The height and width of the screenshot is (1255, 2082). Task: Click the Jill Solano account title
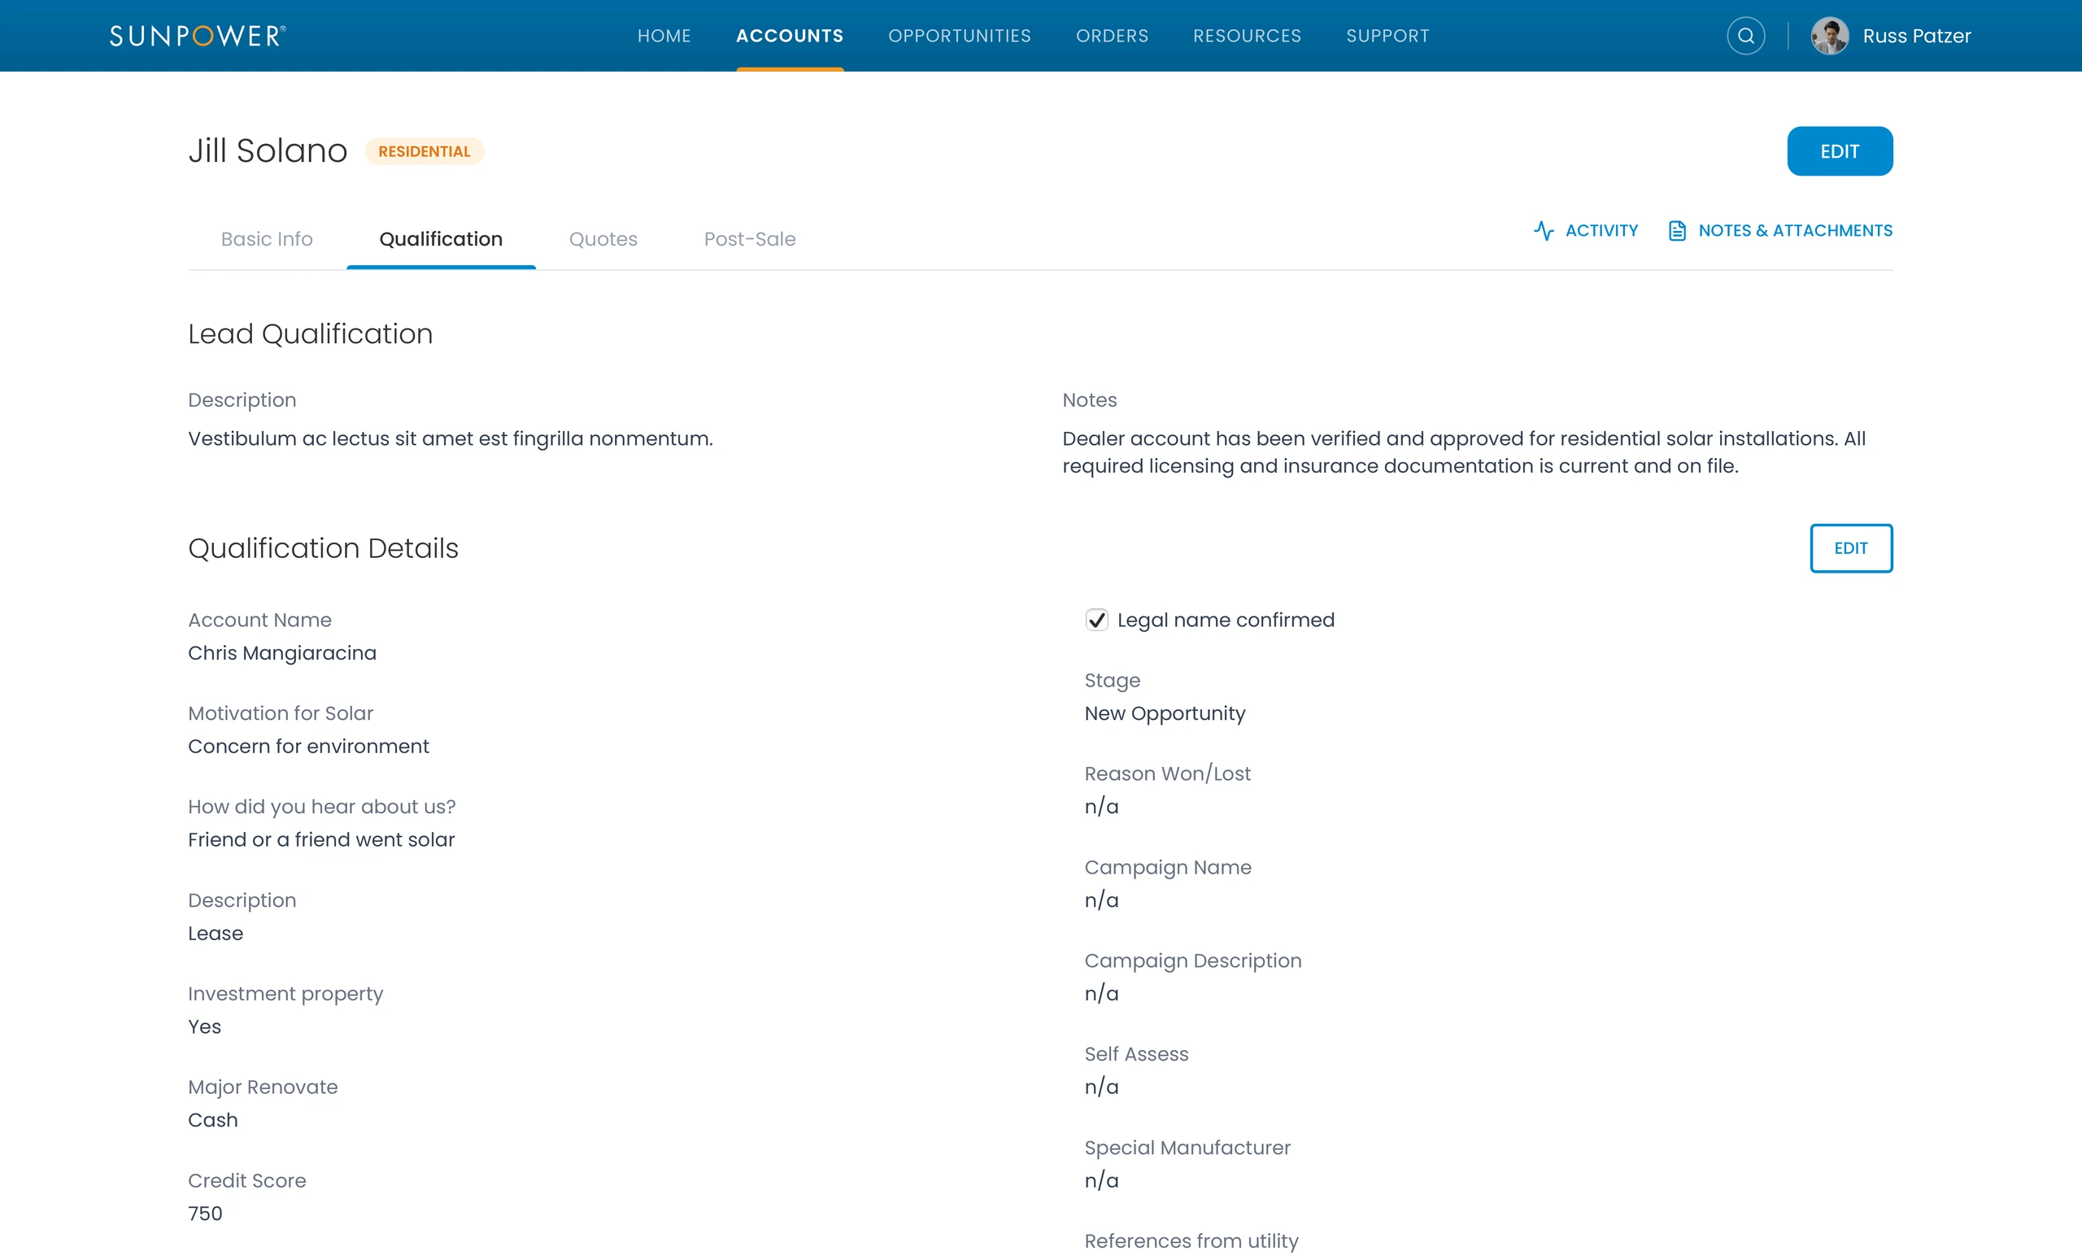pos(268,150)
